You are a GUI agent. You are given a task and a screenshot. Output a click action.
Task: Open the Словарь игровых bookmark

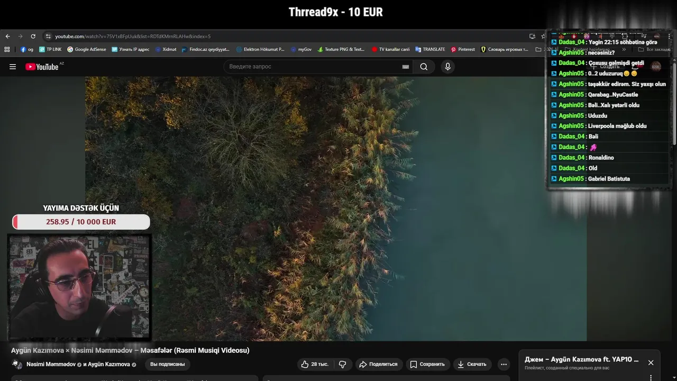(x=504, y=49)
